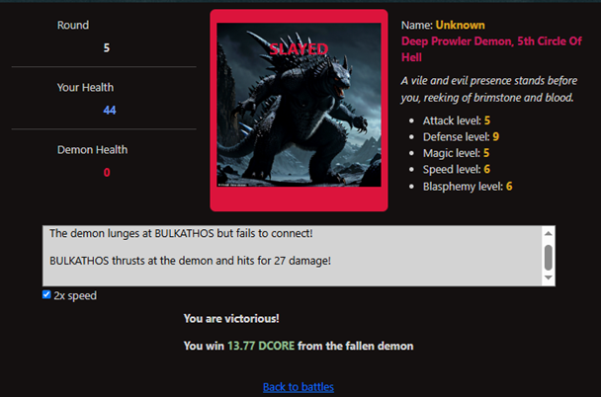
Task: Click the Attack level: 5 stat
Action: tap(457, 120)
